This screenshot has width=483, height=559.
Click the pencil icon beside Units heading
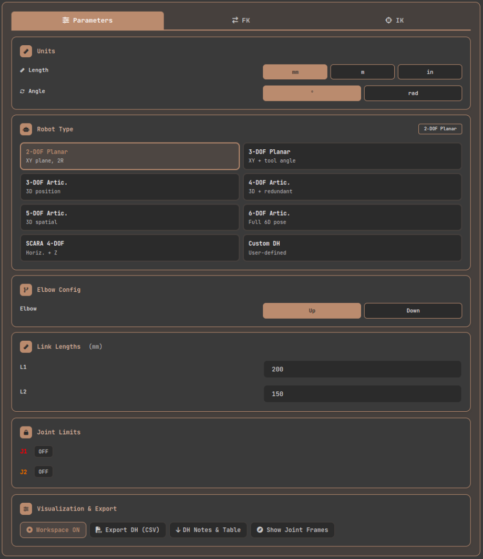26,51
